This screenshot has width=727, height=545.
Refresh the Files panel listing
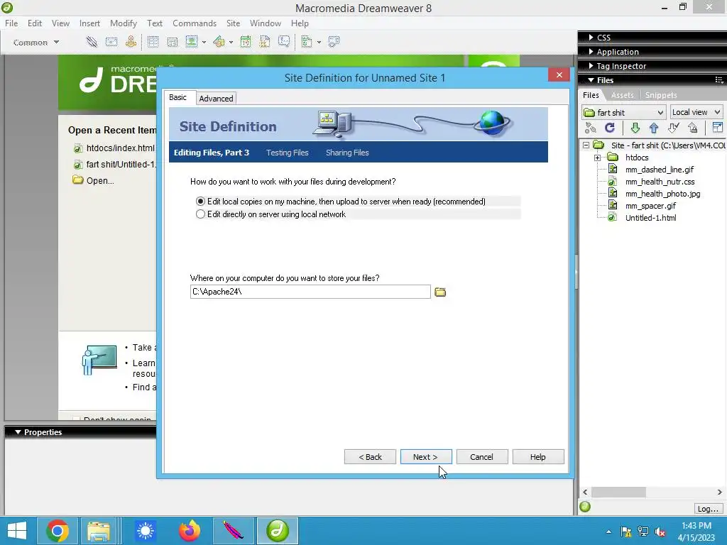click(x=610, y=128)
